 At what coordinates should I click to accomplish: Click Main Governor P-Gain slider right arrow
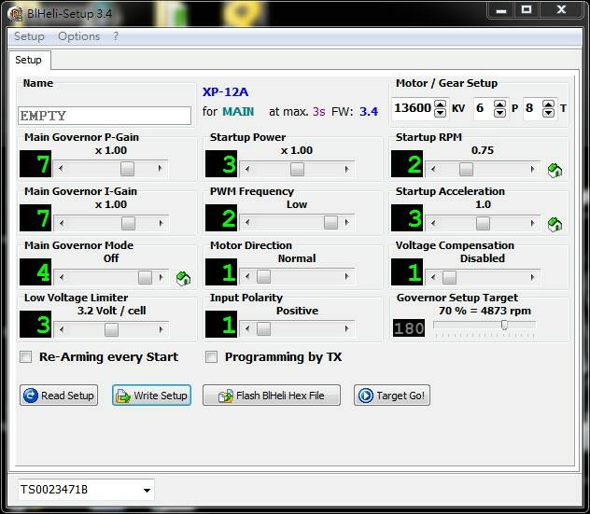pos(161,168)
